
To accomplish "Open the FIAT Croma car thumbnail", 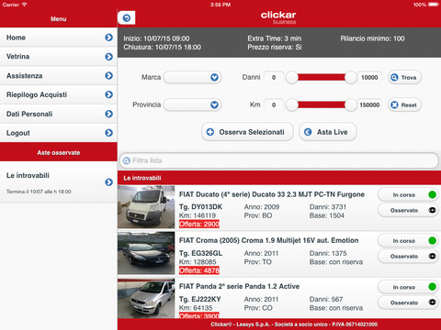I will click(146, 253).
